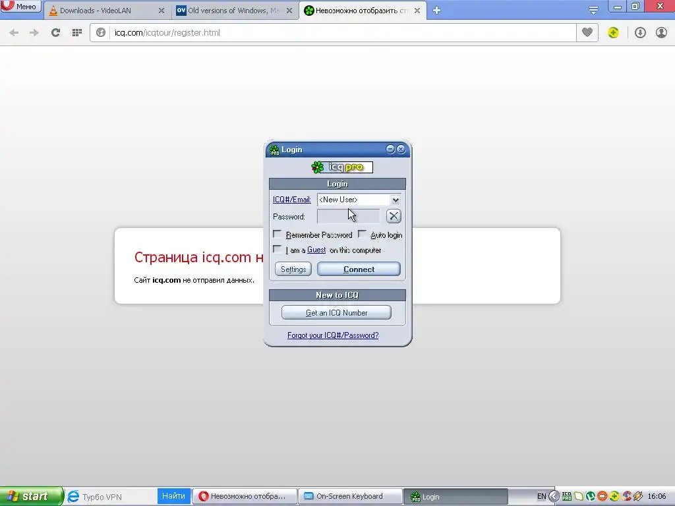Close the Downloads - VideoLAN tab
The image size is (675, 506).
coord(161,11)
